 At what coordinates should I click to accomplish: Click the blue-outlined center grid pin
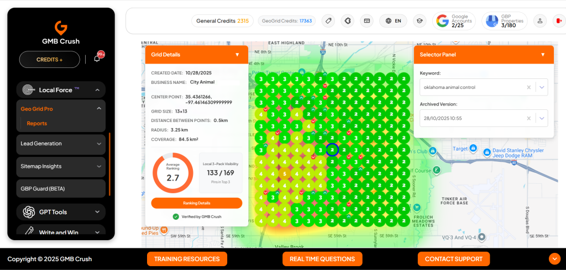[332, 150]
